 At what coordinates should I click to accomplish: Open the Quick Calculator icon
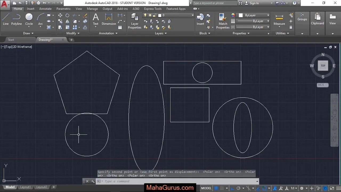click(291, 27)
